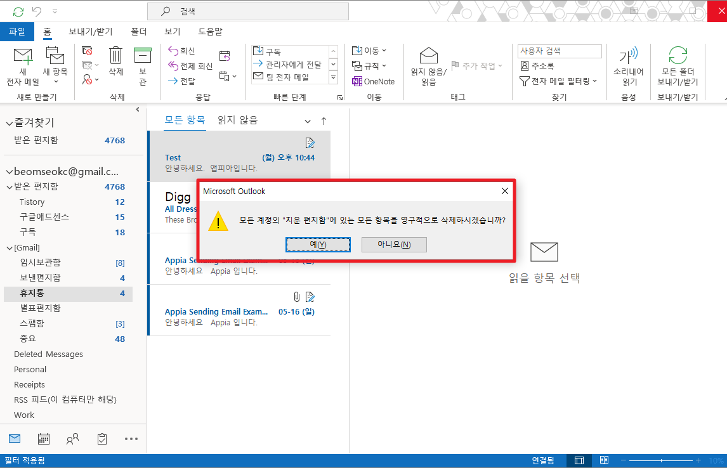727x468 pixels.
Task: Open the 주소록 address book
Action: click(537, 66)
